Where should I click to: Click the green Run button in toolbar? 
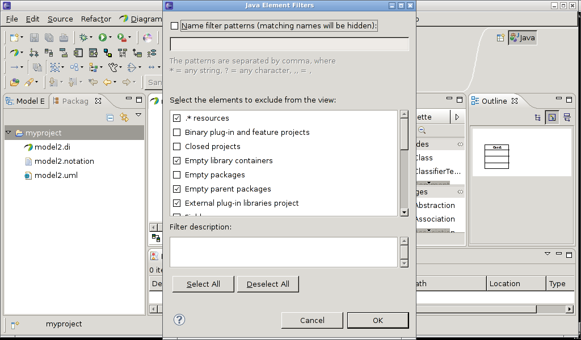point(103,37)
